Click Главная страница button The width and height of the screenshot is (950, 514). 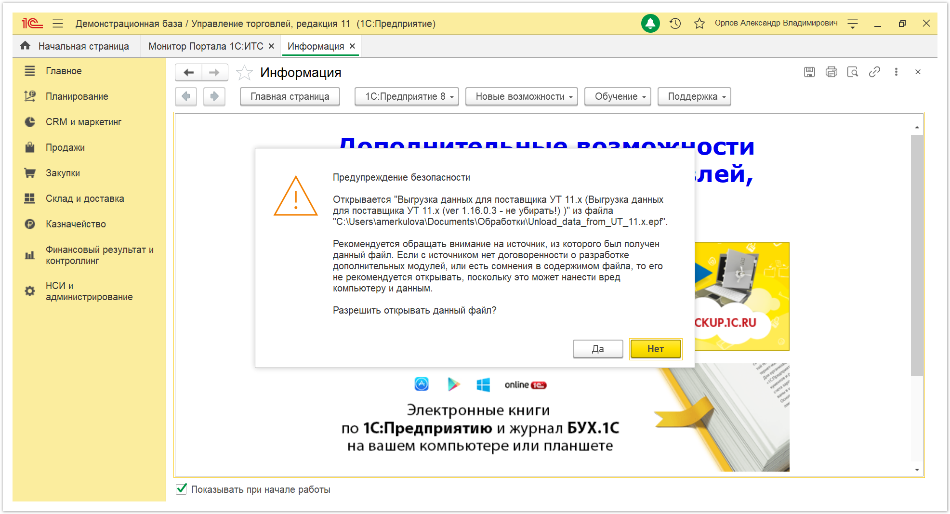[290, 96]
